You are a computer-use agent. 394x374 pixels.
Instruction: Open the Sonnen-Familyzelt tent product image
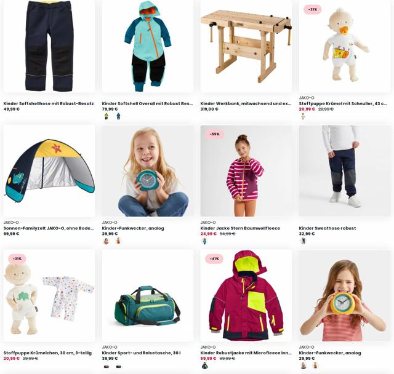click(49, 171)
